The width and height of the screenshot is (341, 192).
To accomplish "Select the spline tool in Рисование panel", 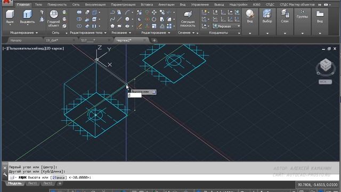I will (x=112, y=19).
